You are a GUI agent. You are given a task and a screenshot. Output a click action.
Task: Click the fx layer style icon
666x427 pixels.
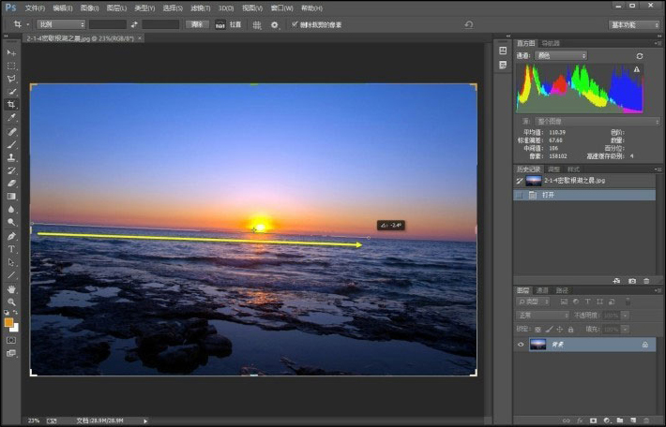(x=581, y=420)
